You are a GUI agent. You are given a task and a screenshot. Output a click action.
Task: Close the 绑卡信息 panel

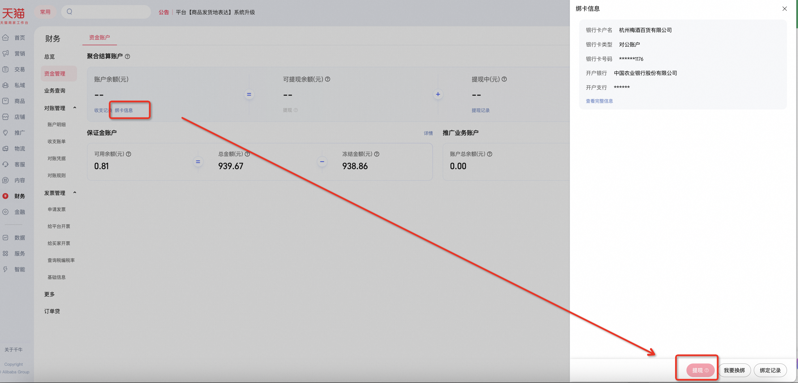tap(784, 9)
